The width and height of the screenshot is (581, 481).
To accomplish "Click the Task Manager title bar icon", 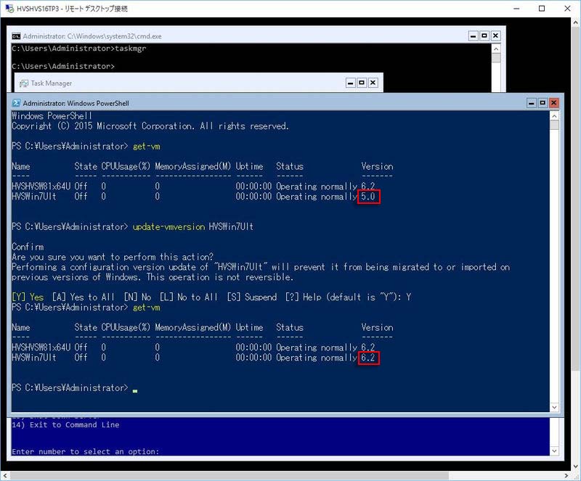I will tap(24, 83).
